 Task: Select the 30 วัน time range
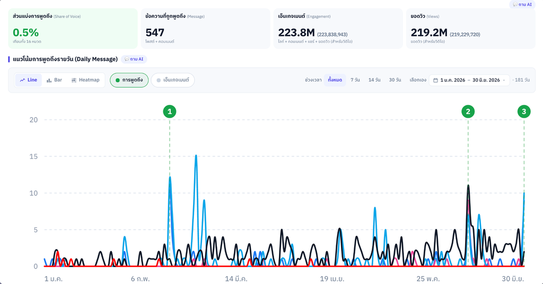pyautogui.click(x=395, y=80)
